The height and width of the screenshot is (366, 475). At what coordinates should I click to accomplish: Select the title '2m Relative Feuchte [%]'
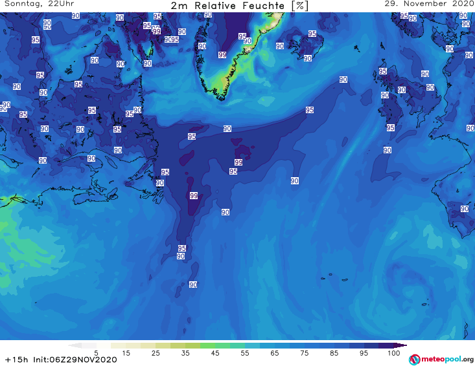[239, 6]
